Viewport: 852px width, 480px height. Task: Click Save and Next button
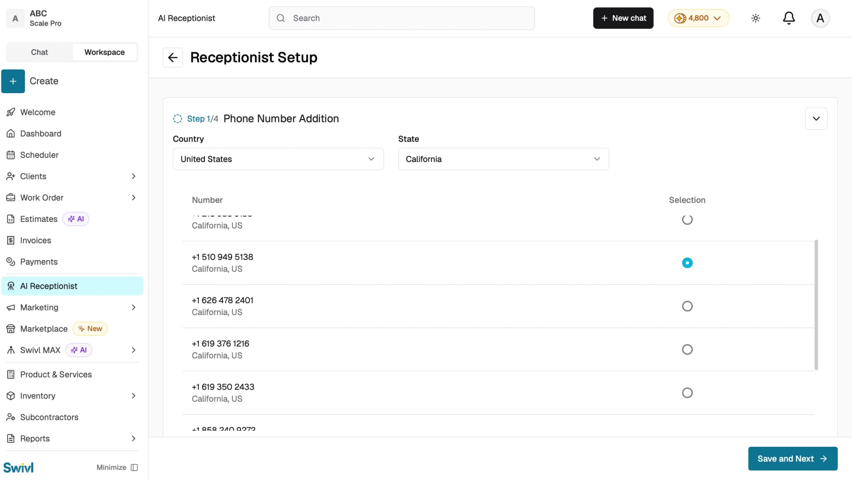793,459
